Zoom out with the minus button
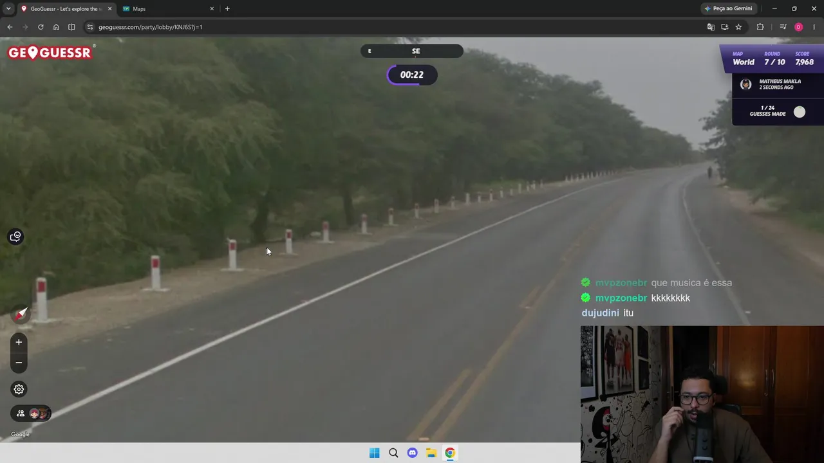This screenshot has height=463, width=824. [x=19, y=363]
